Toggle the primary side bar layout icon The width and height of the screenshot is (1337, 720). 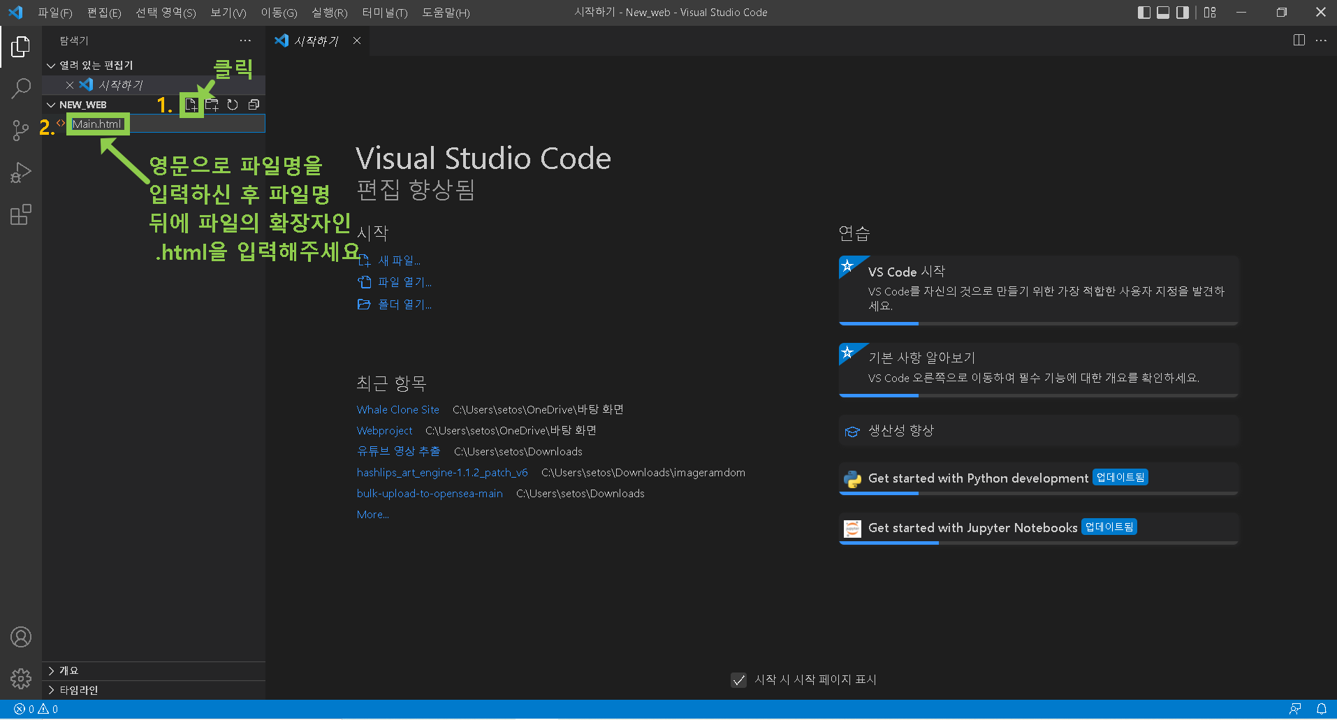[1144, 13]
